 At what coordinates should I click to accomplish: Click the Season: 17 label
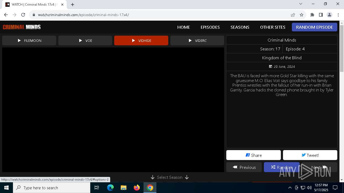pos(270,49)
